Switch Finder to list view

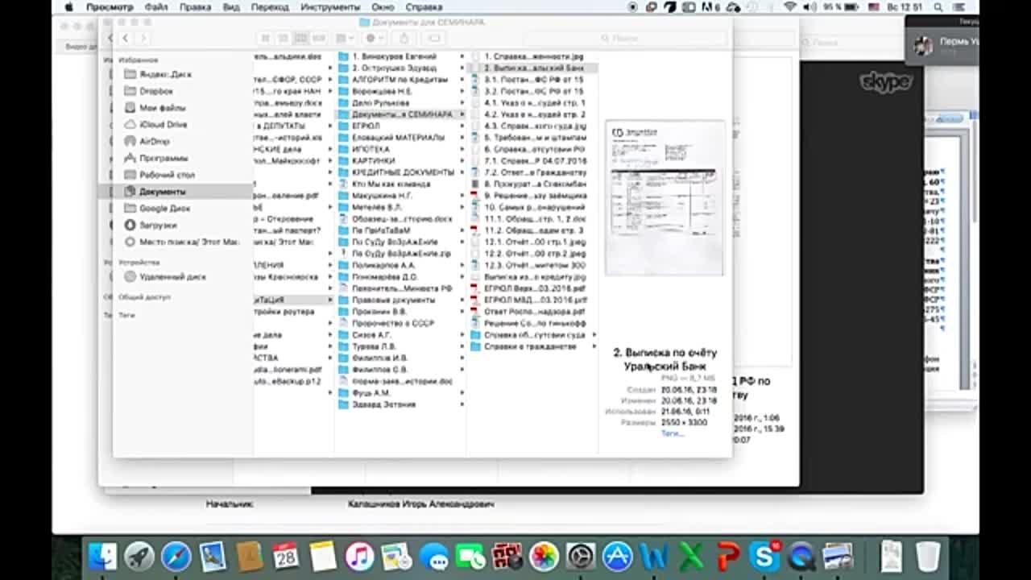283,38
